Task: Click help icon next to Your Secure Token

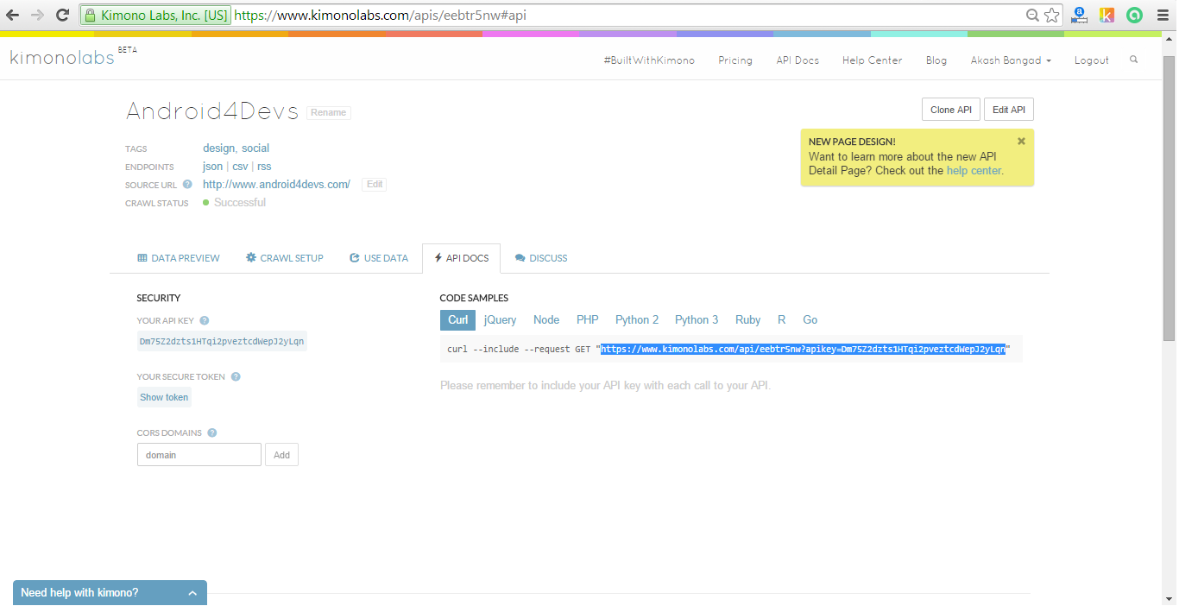Action: (236, 376)
